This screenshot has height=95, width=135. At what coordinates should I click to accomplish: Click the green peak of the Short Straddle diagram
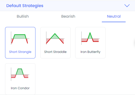[x=55, y=36]
